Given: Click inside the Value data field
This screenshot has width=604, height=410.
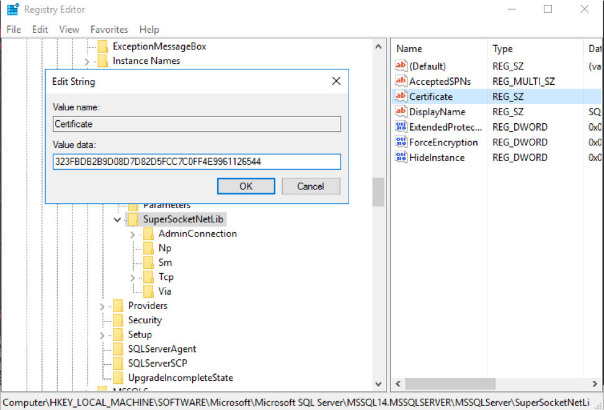Looking at the screenshot, I should 197,162.
